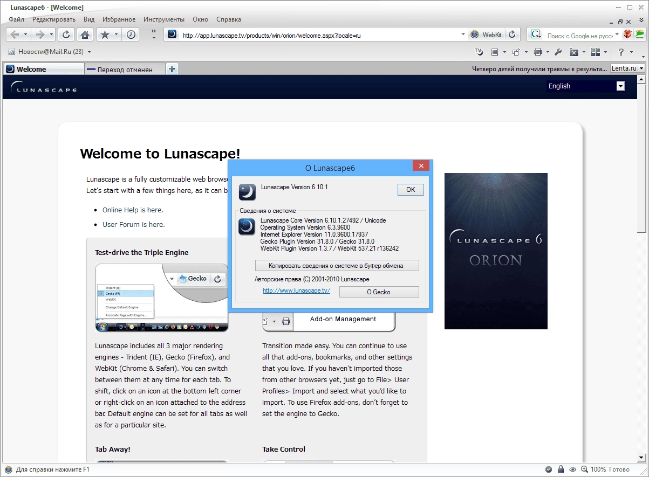649x477 pixels.
Task: Open the Файл menu
Action: click(x=16, y=19)
